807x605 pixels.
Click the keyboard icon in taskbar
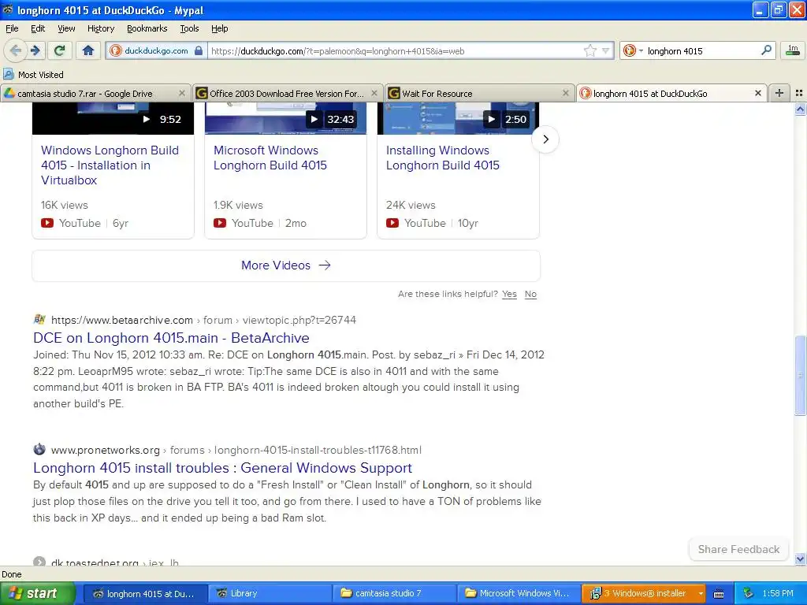click(x=719, y=594)
